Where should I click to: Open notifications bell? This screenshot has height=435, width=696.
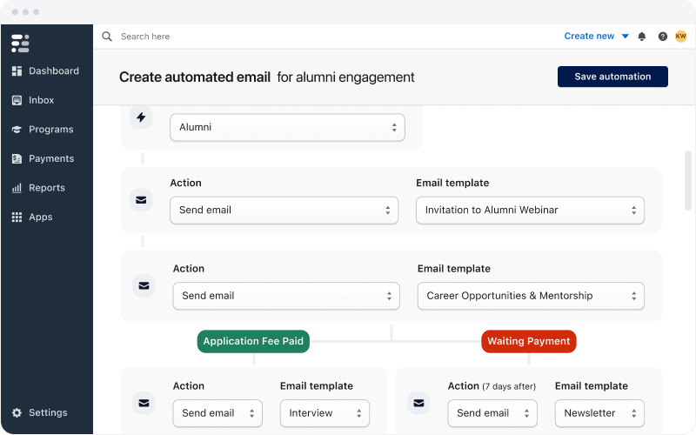click(642, 37)
